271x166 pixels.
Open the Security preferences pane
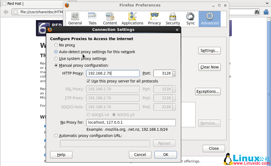pos(173,19)
